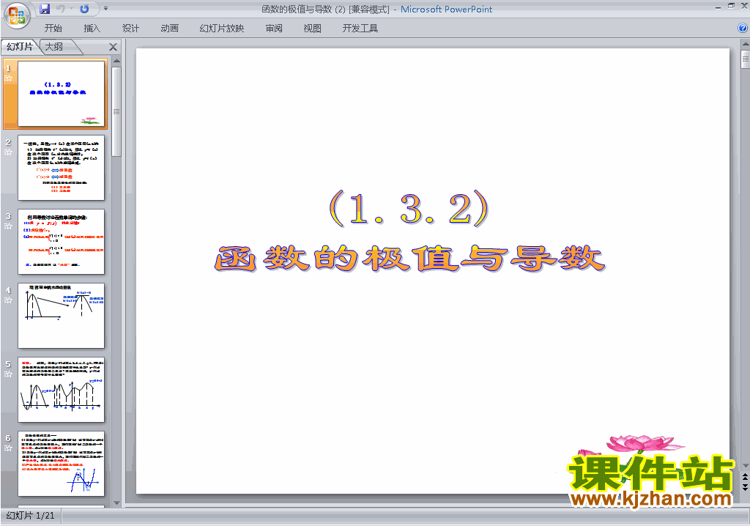This screenshot has width=750, height=526.
Task: Click animation star icon beside slide 6
Action: coord(8,448)
